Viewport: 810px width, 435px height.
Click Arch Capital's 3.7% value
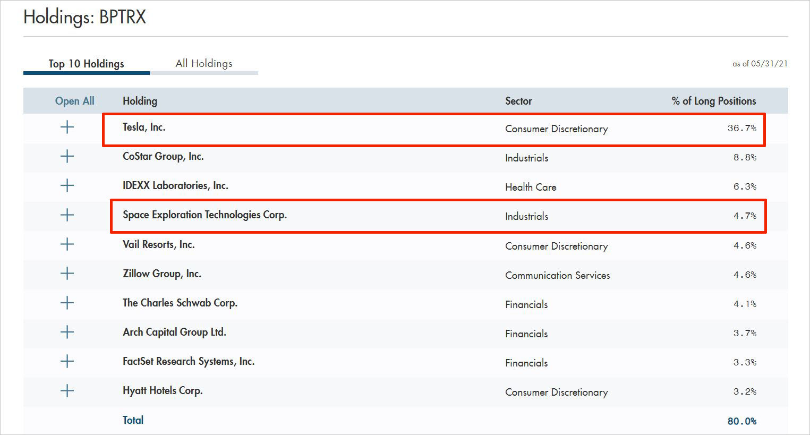745,333
